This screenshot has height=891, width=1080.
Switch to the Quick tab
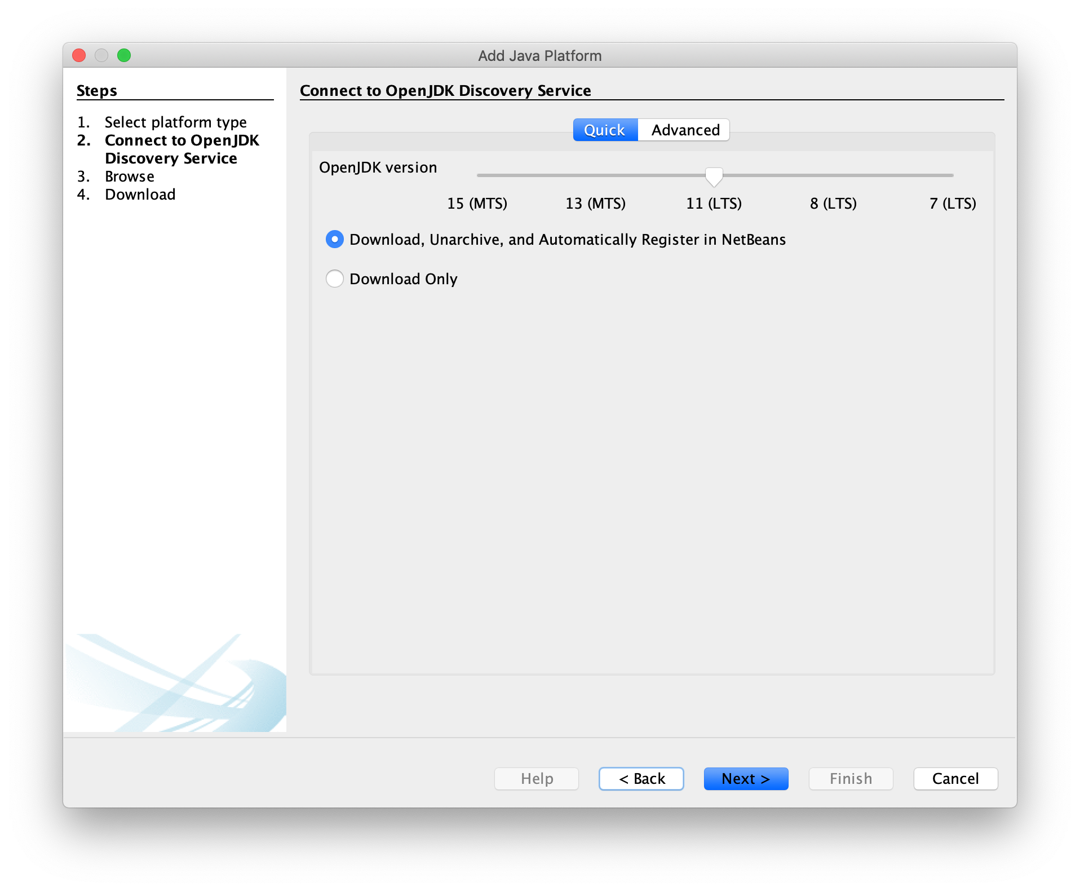pyautogui.click(x=605, y=130)
